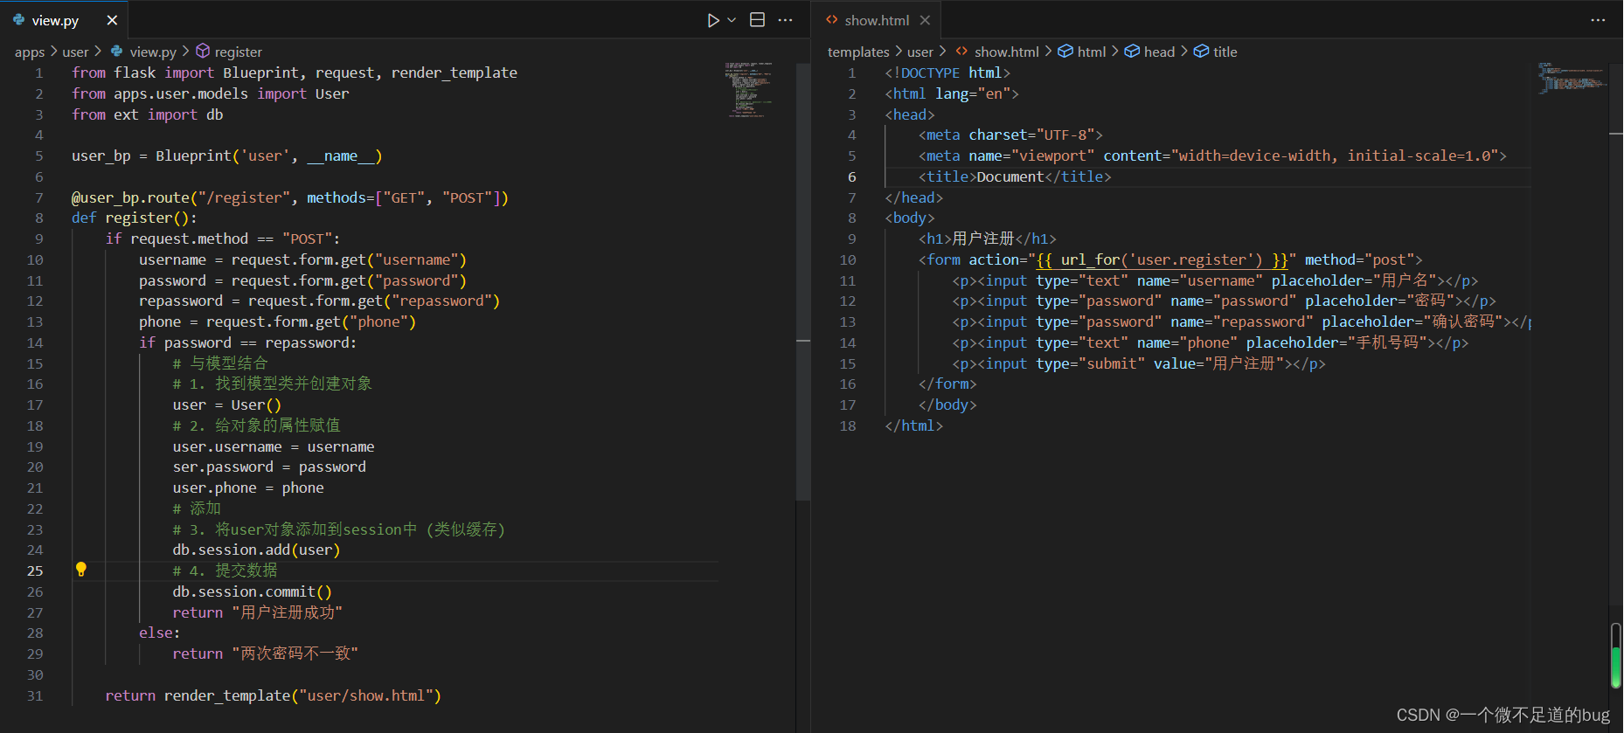Click '<meta charset="UTF-8">' line
Viewport: 1624px width, 733px height.
click(x=1010, y=135)
